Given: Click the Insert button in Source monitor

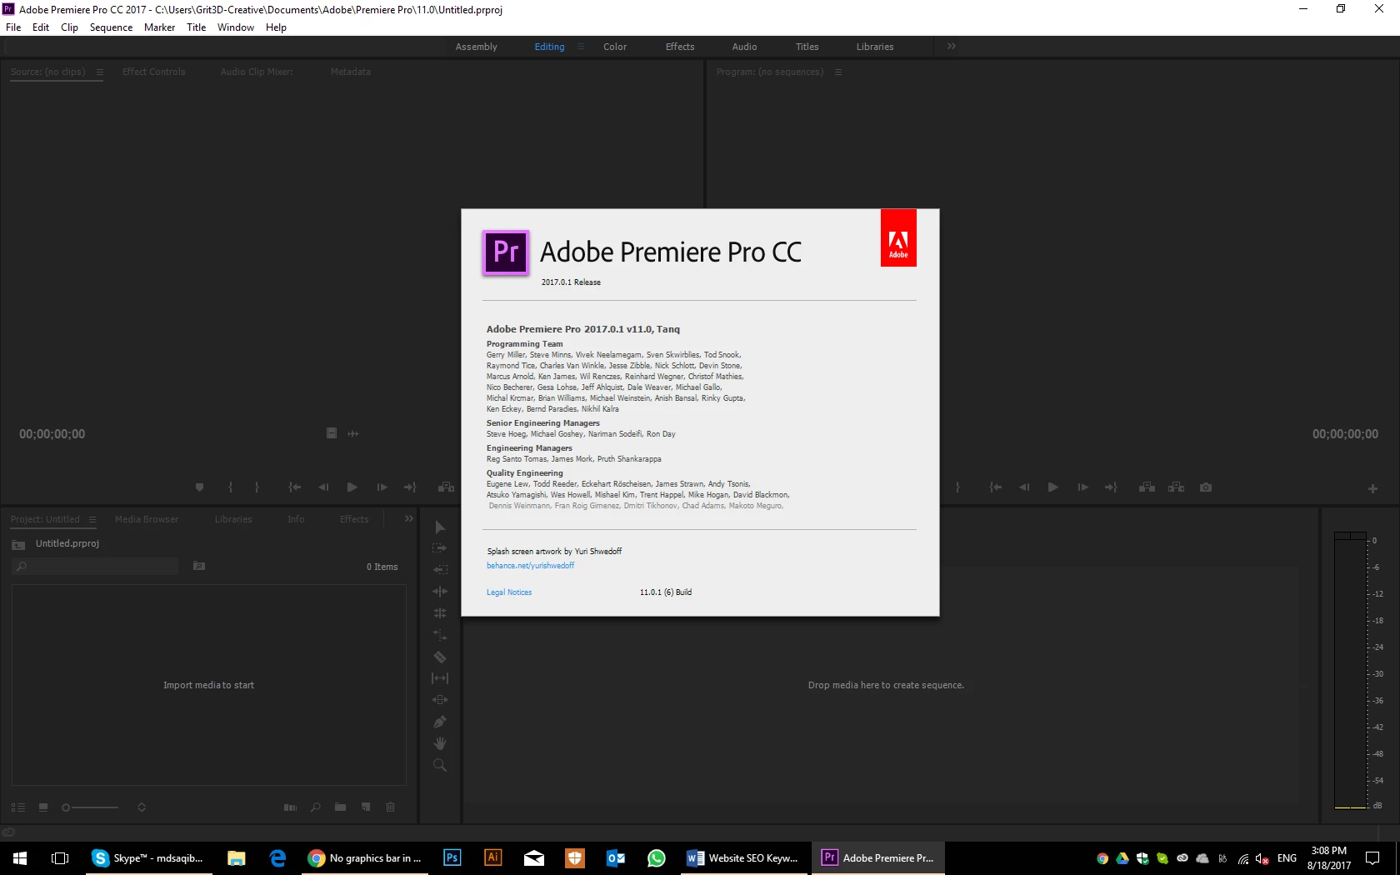Looking at the screenshot, I should [x=446, y=487].
